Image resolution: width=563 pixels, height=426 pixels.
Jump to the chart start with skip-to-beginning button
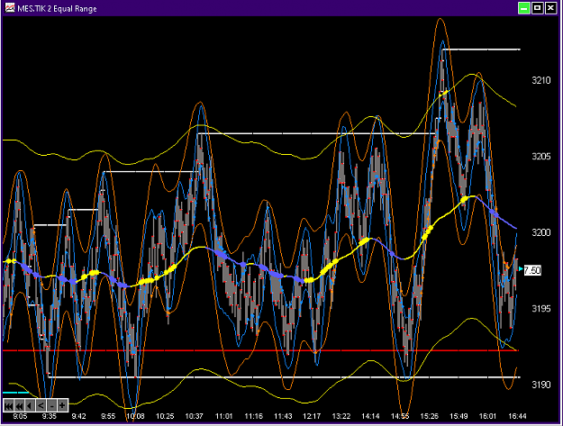[x=8, y=406]
